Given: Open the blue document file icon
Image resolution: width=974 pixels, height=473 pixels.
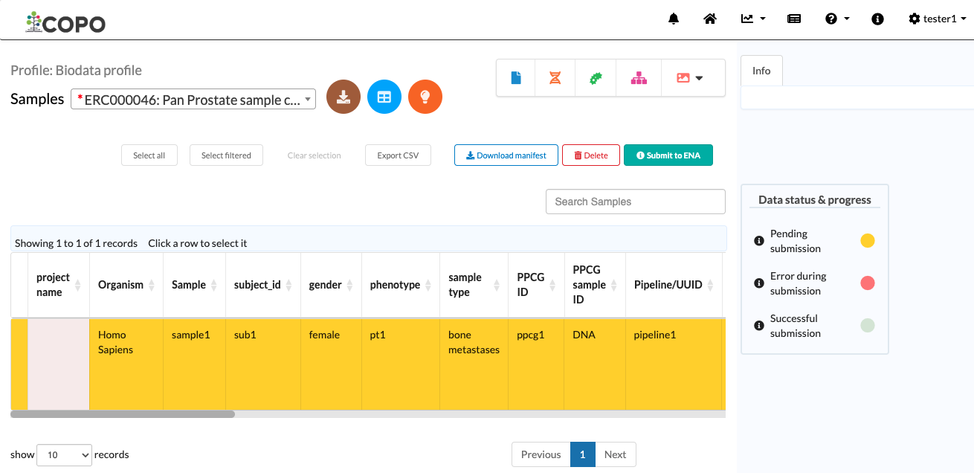Looking at the screenshot, I should click(516, 78).
